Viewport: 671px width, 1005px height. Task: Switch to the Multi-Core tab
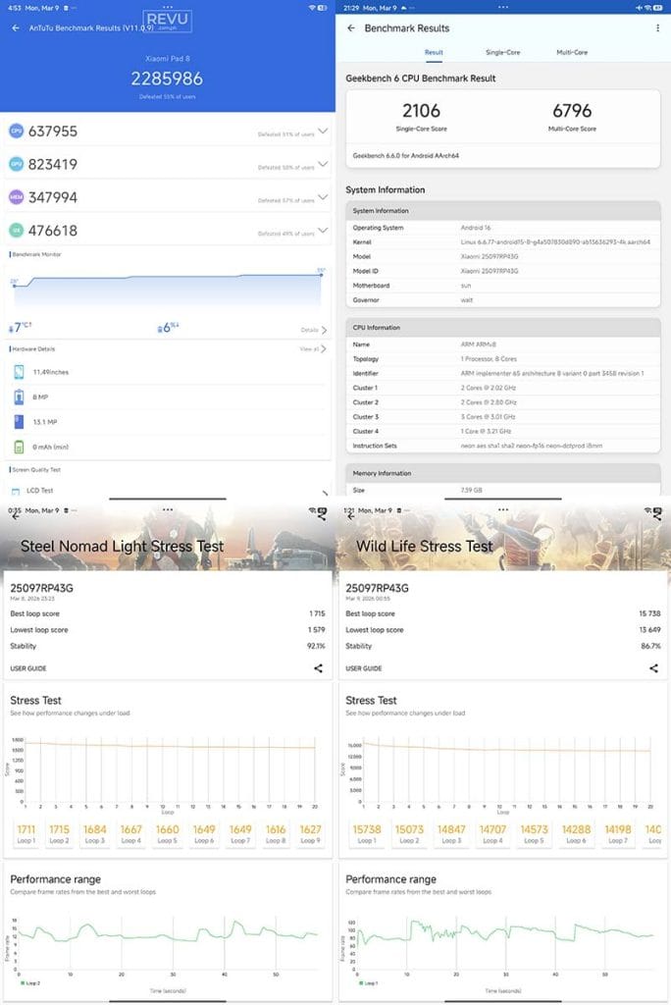[572, 53]
